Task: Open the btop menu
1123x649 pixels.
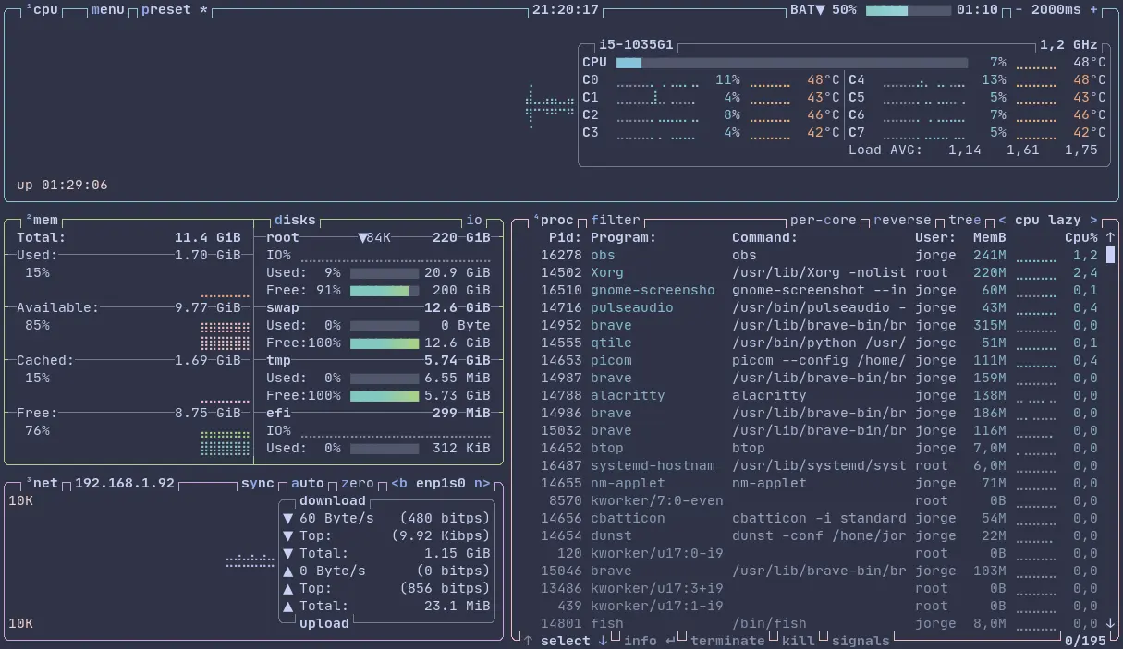Action: [x=107, y=10]
